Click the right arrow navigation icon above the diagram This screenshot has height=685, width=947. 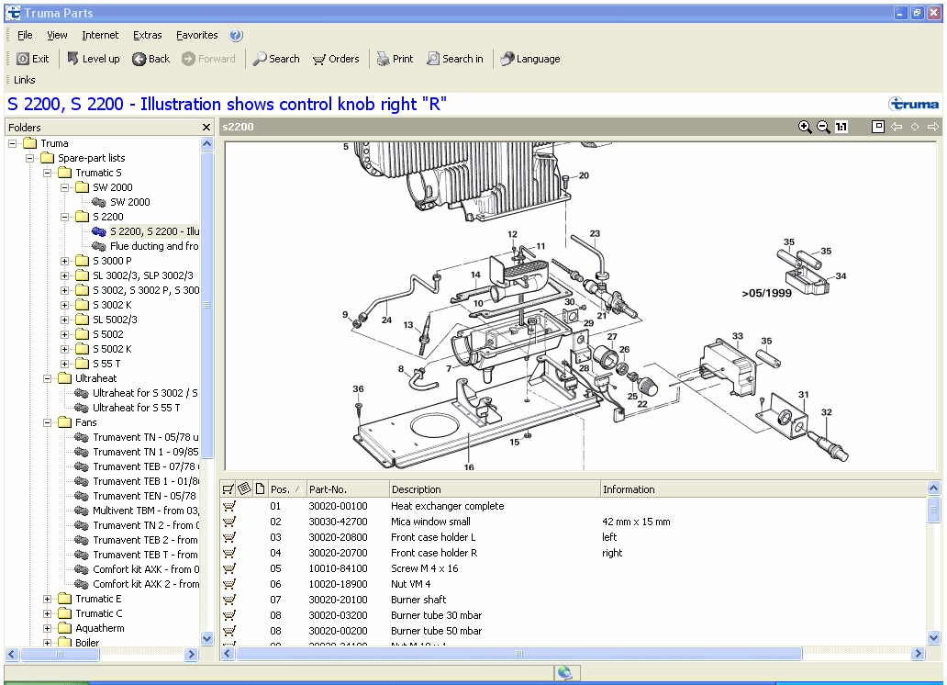[933, 127]
